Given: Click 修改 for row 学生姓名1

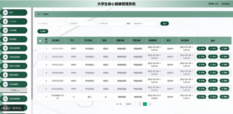Looking at the screenshot, I should 213,49.
